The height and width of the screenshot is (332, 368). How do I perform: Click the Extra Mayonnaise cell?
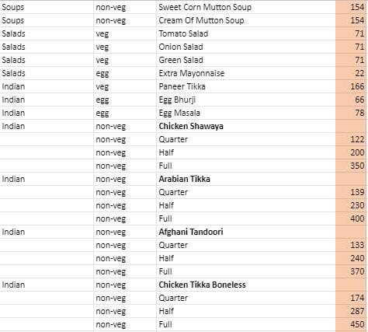coord(246,73)
